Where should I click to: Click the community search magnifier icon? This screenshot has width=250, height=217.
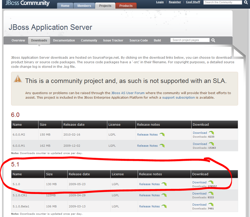pyautogui.click(x=246, y=2)
